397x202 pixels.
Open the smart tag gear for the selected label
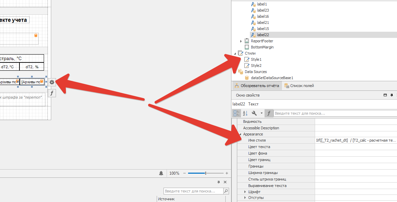pyautogui.click(x=52, y=82)
